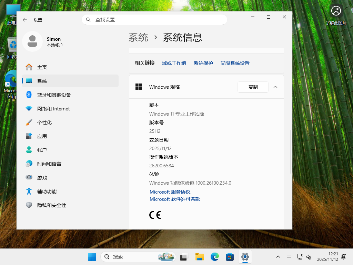Image resolution: width=353 pixels, height=265 pixels.
Task: Go back to 系统 via the breadcrumb
Action: click(138, 37)
